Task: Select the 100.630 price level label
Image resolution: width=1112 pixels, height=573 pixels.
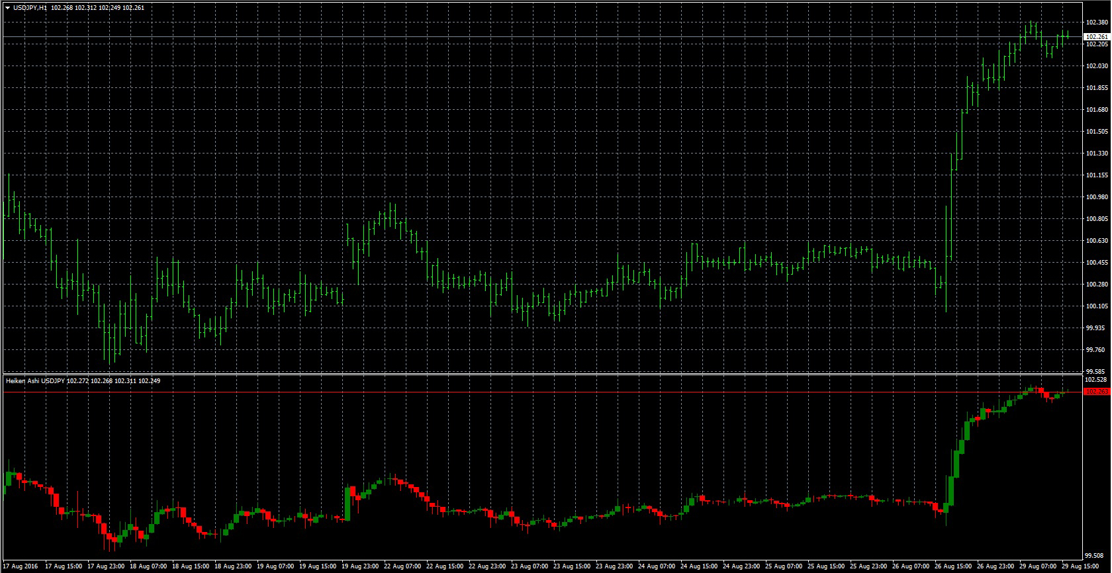Action: click(x=1097, y=241)
